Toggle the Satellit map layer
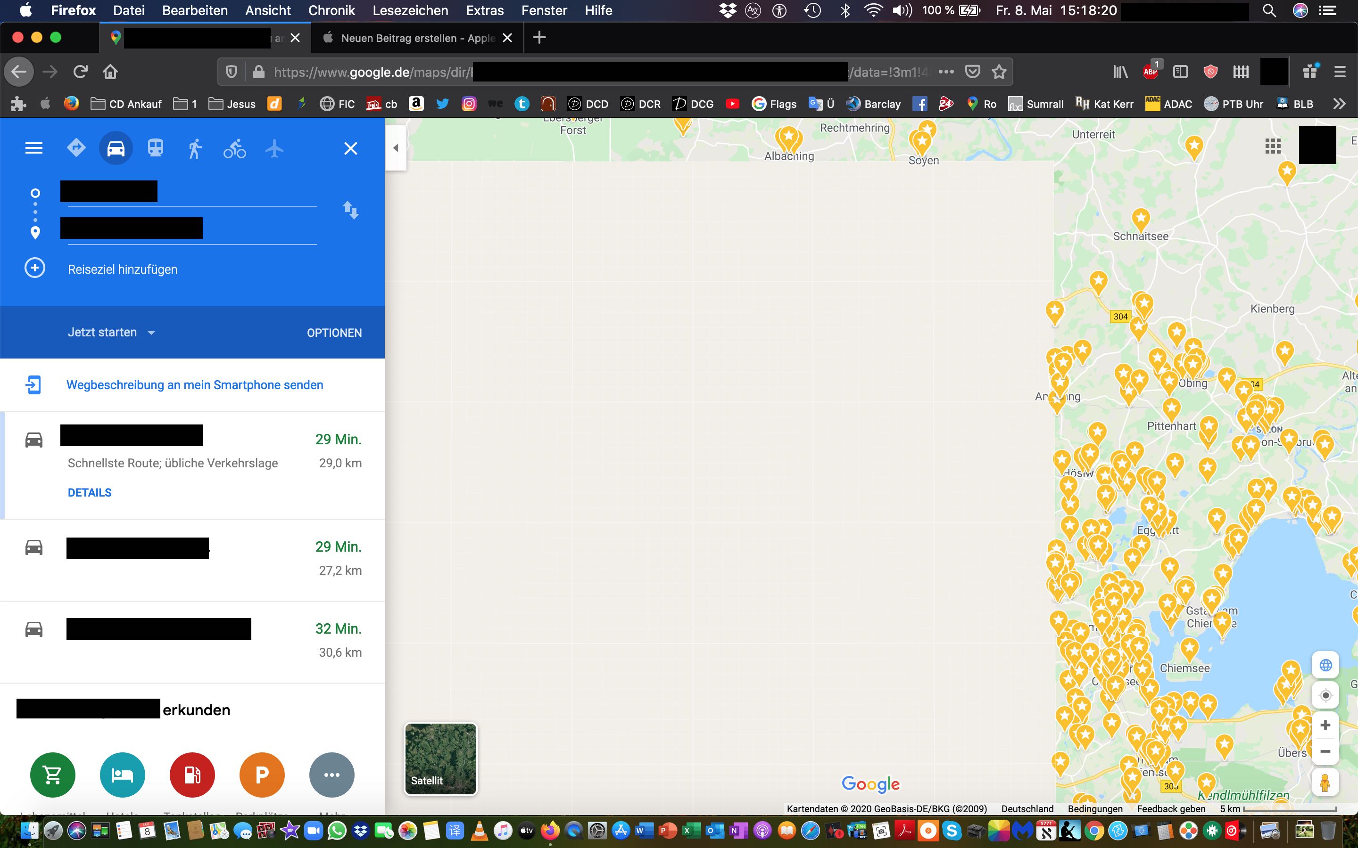This screenshot has height=848, width=1358. coord(440,759)
